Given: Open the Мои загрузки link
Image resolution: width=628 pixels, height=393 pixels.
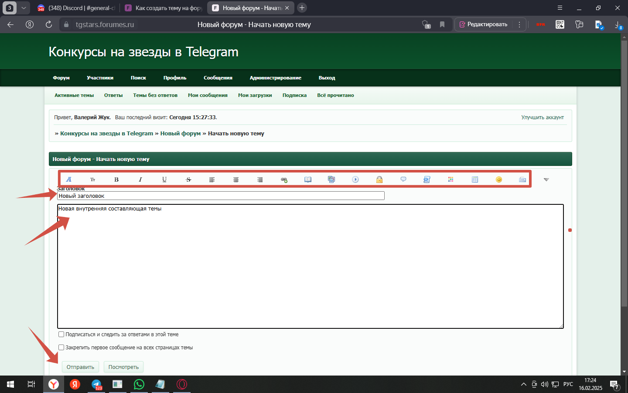Looking at the screenshot, I should tap(255, 95).
